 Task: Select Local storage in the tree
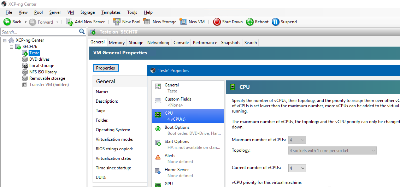[x=42, y=66]
